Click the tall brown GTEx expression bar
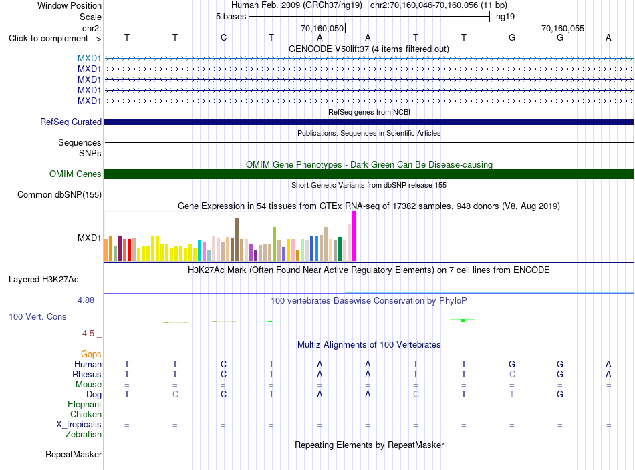The height and width of the screenshot is (470, 635). [x=237, y=240]
